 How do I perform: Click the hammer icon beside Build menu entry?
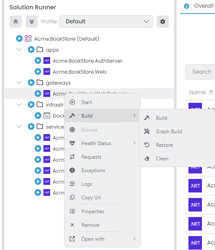click(x=72, y=116)
